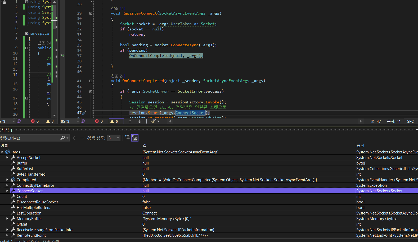Open the right editor's 85 % zoom dropdown

pyautogui.click(x=78, y=121)
